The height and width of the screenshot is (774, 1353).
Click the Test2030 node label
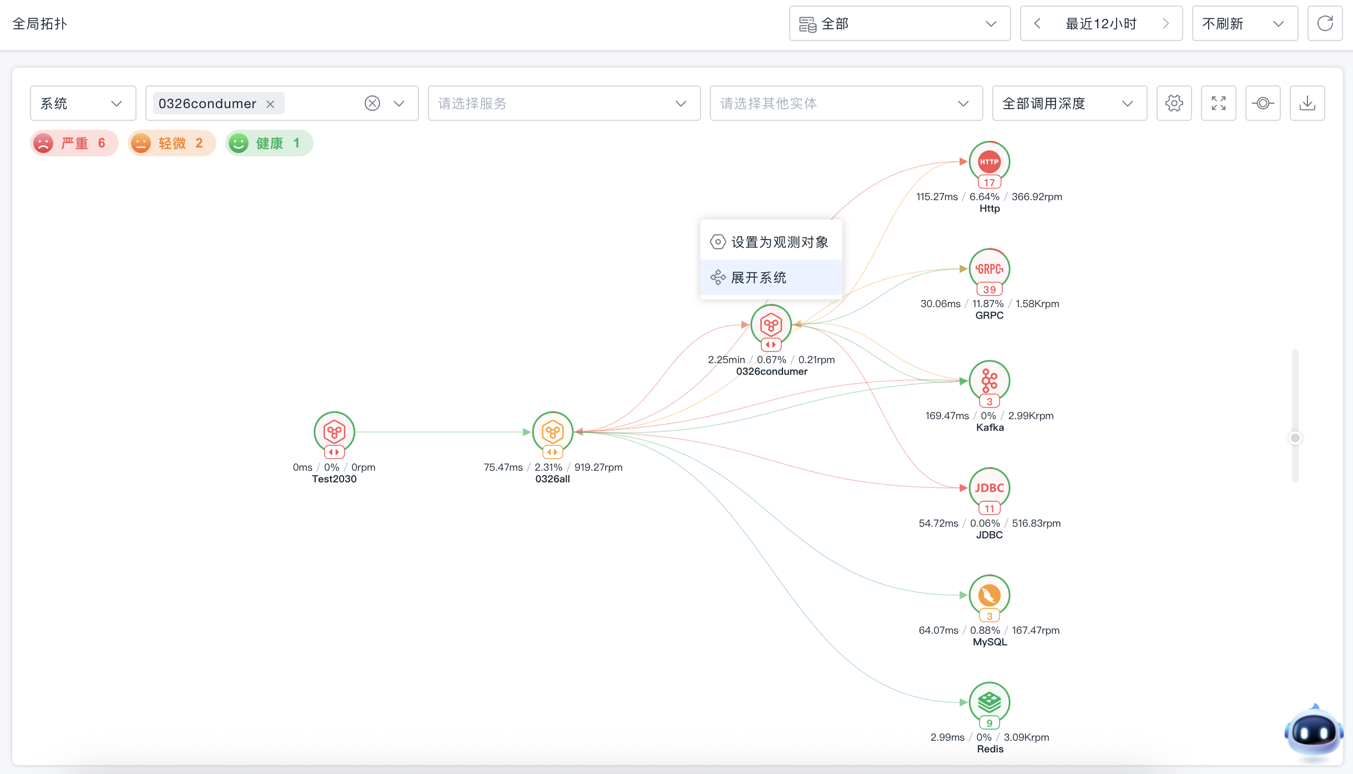pyautogui.click(x=334, y=479)
